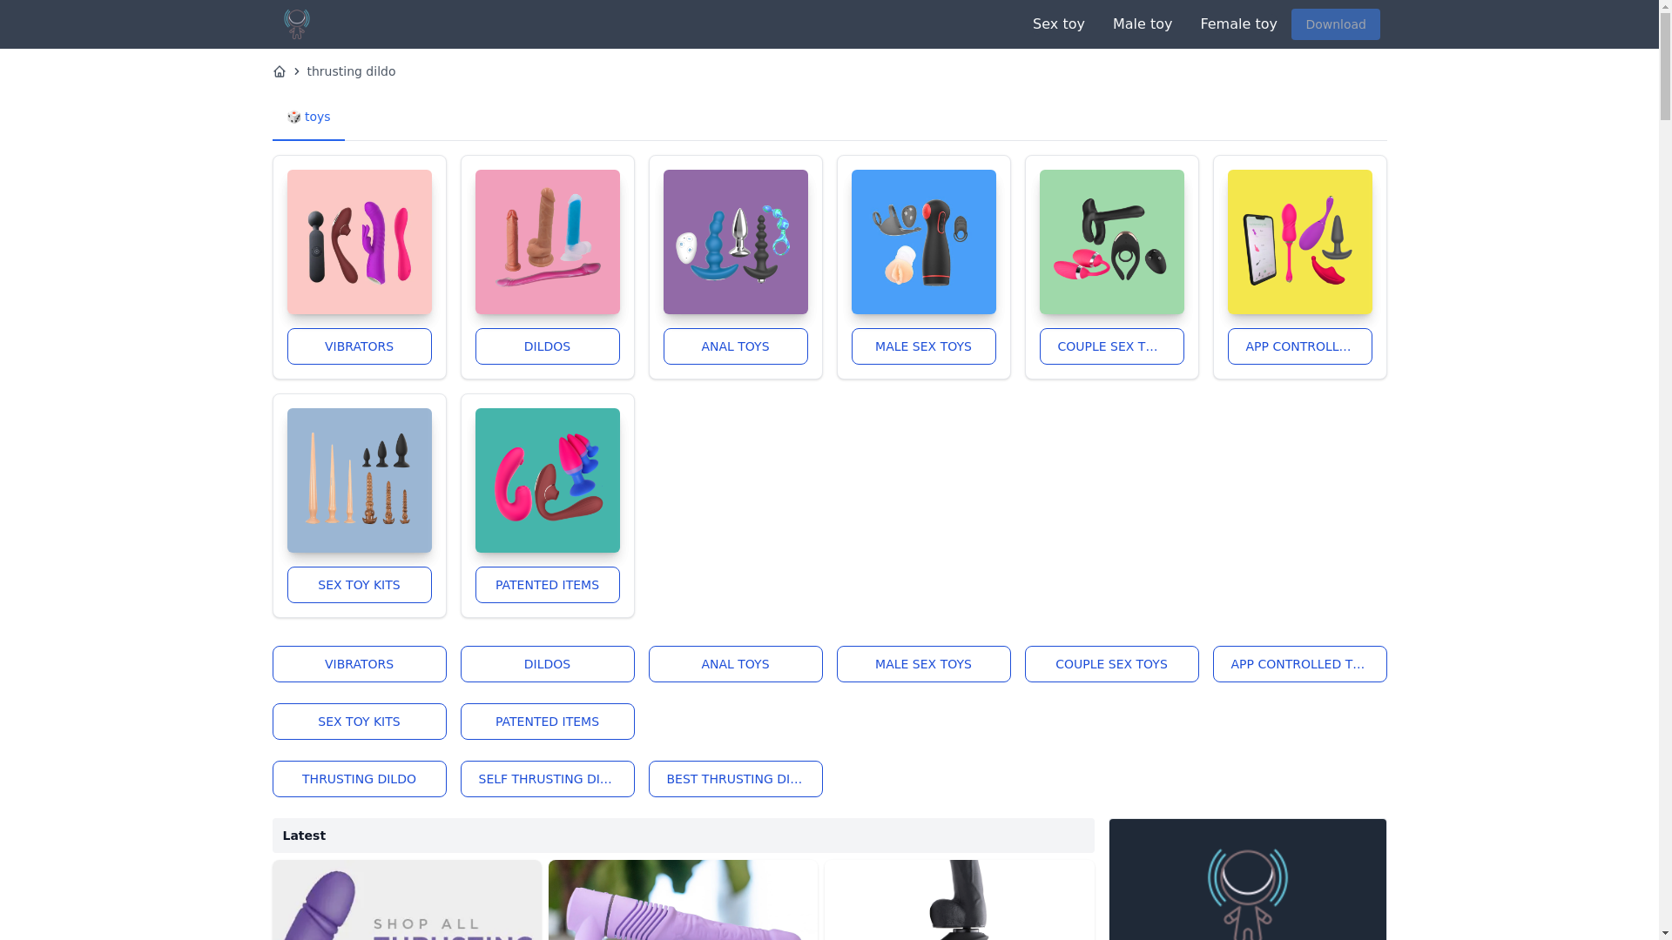
Task: Open the Dildos category thumbnail
Action: pyautogui.click(x=547, y=242)
